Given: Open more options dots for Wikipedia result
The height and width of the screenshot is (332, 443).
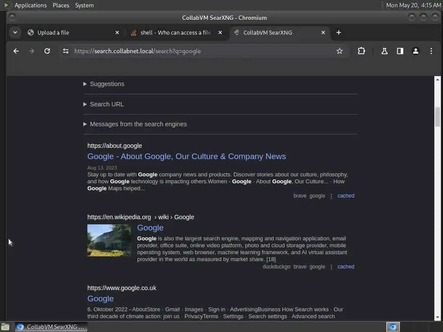Looking at the screenshot, I should pyautogui.click(x=331, y=267).
